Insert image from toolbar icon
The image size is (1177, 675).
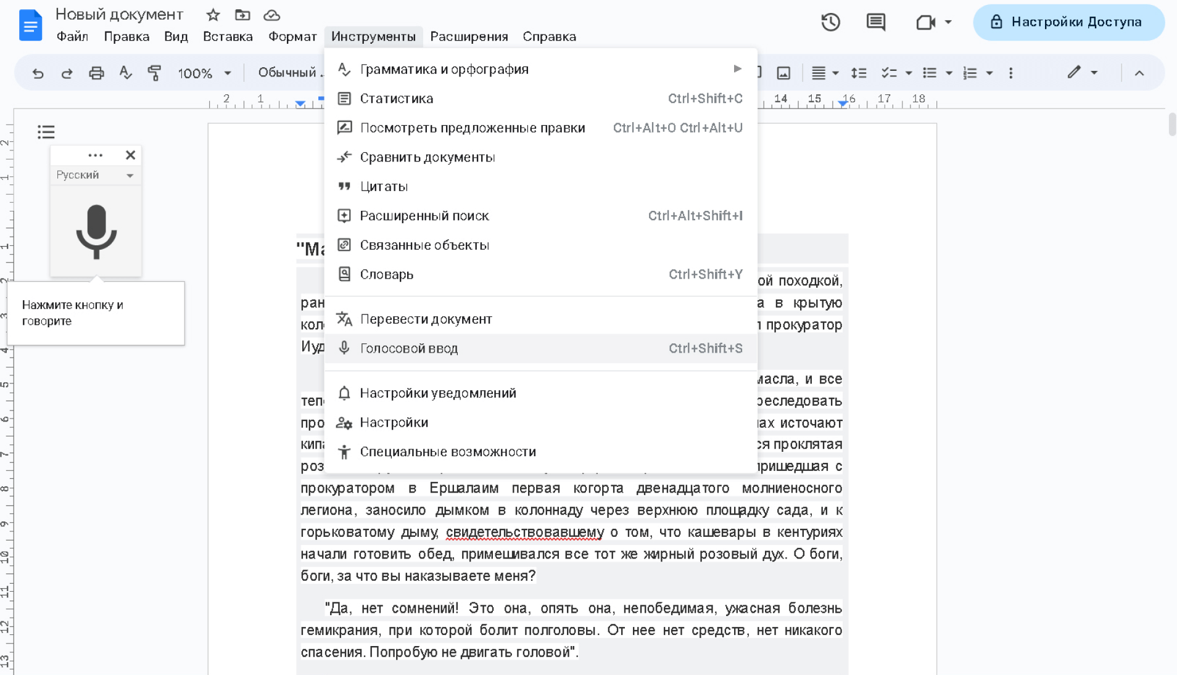pyautogui.click(x=783, y=73)
